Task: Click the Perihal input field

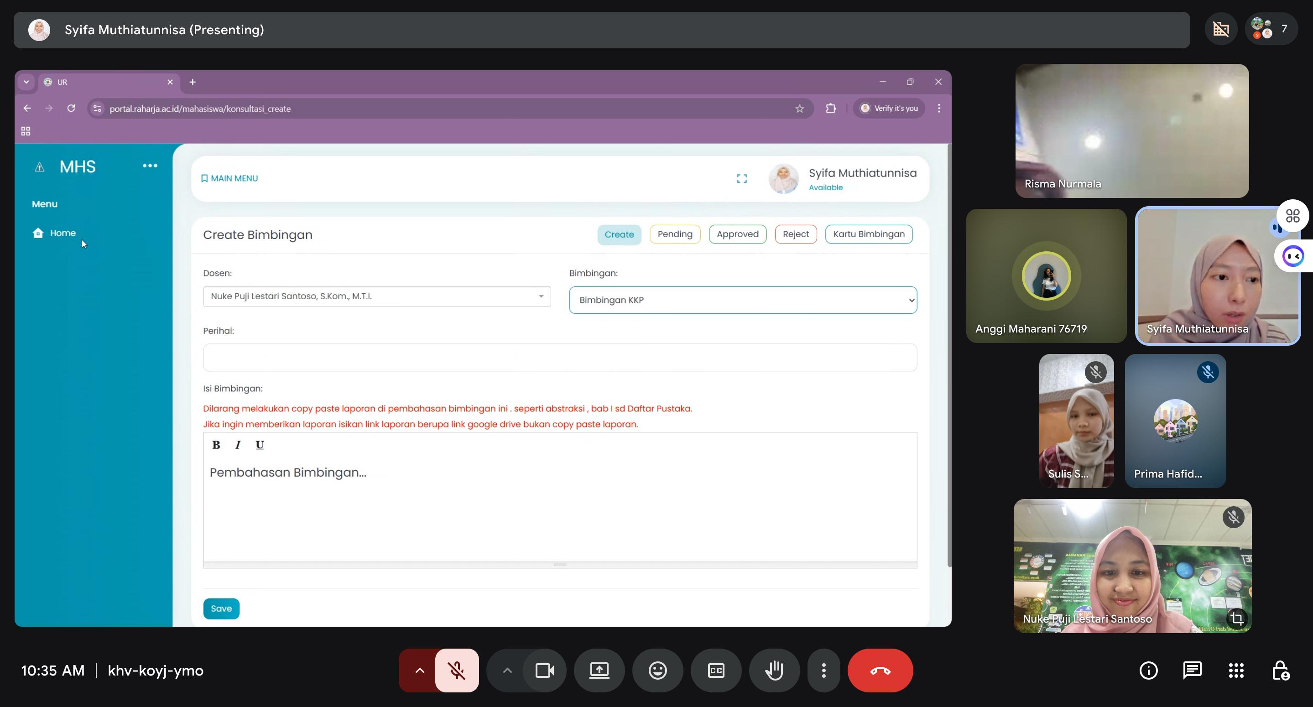Action: pos(560,357)
